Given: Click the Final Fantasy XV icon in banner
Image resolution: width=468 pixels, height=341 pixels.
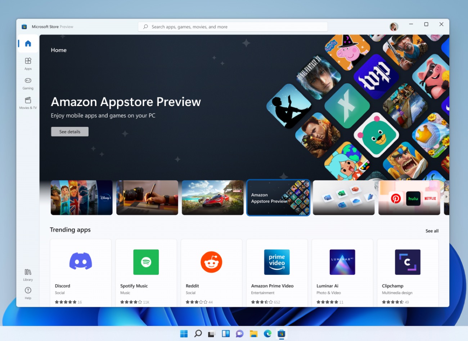Looking at the screenshot, I should (319, 77).
